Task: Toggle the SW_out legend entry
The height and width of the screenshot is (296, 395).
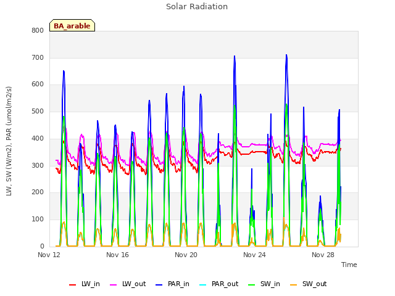Action: tap(309, 284)
